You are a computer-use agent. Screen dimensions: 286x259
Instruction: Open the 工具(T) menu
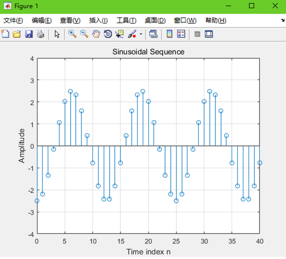(x=127, y=20)
